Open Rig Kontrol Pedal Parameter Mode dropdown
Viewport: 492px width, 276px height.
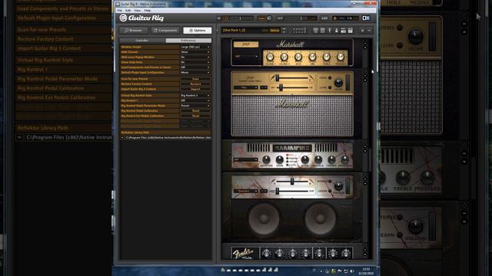click(195, 106)
